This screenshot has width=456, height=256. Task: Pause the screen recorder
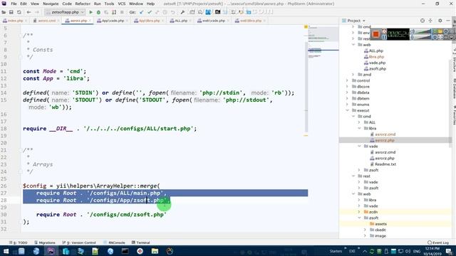(x=384, y=37)
